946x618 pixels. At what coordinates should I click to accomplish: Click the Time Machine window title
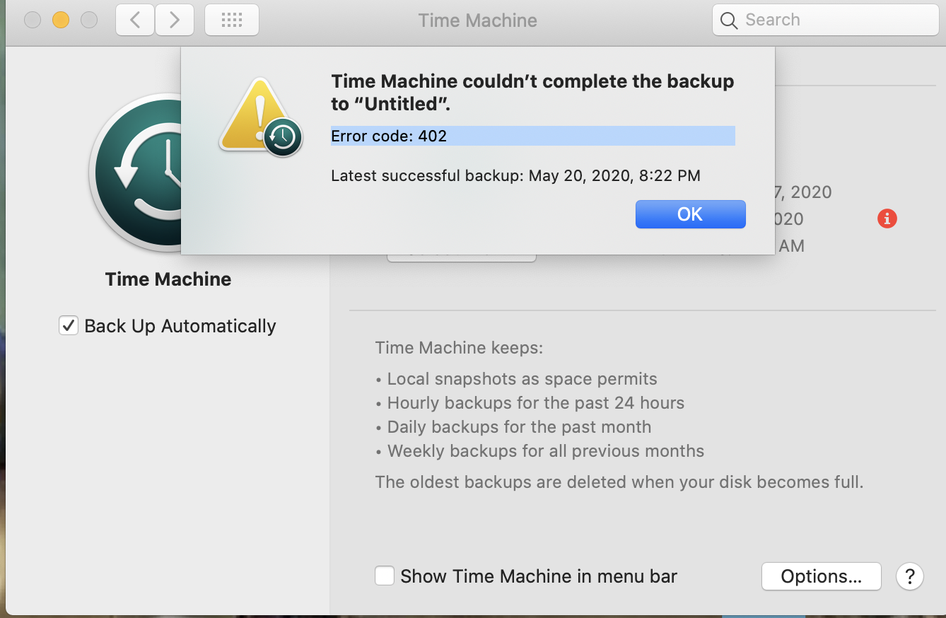pos(477,21)
